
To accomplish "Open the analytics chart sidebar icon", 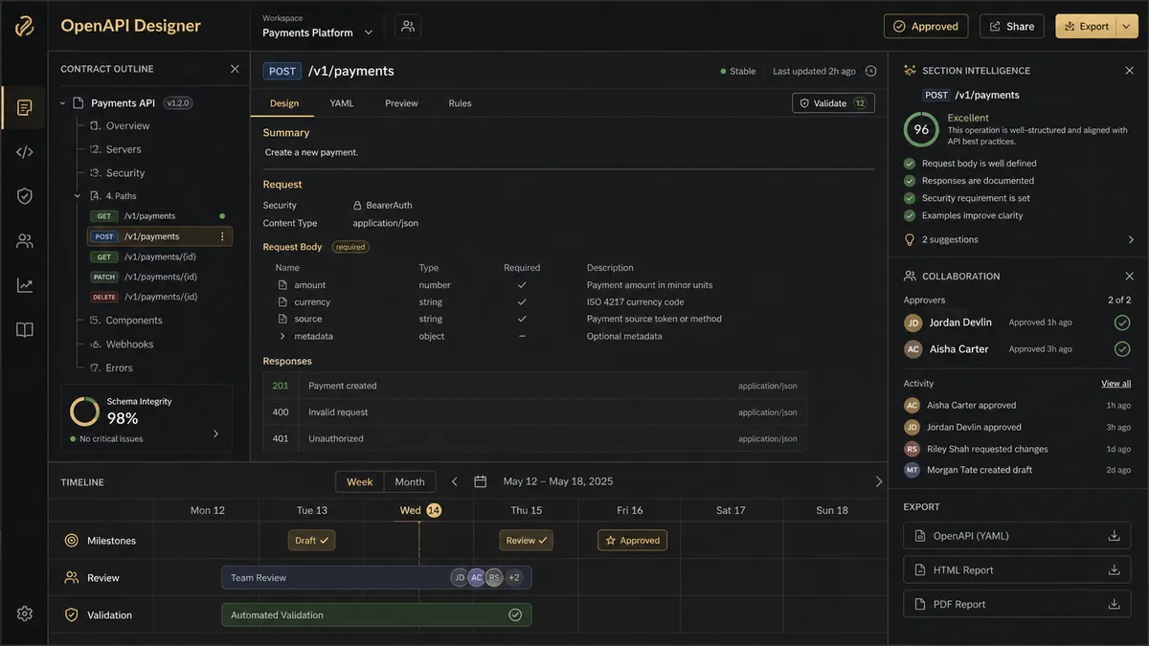I will pyautogui.click(x=25, y=285).
